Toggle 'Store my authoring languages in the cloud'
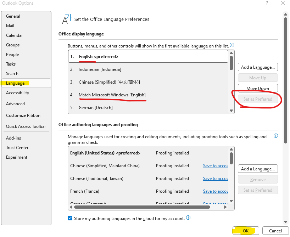This screenshot has height=237, width=290. tap(70, 218)
